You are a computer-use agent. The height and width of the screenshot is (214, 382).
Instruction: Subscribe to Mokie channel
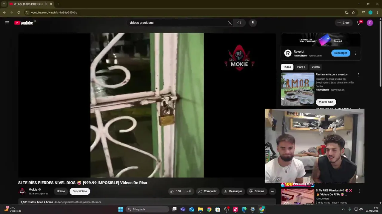coord(80,191)
